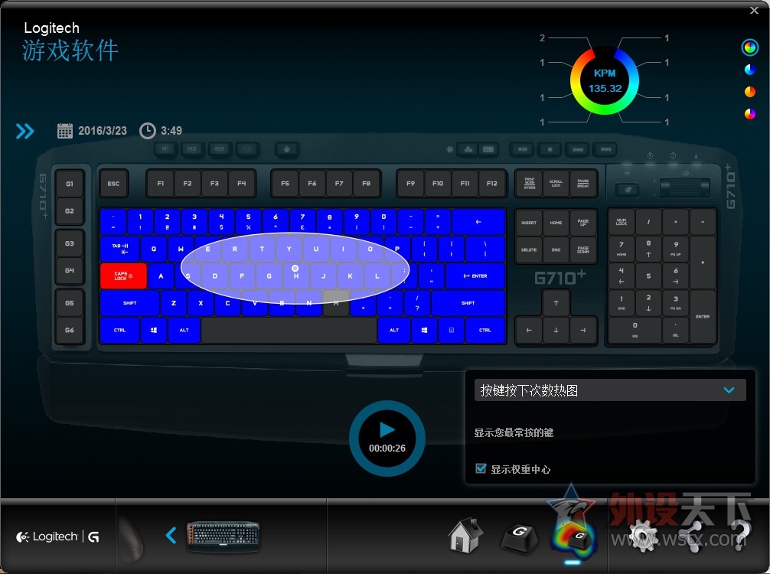Select the G-key customization icon
Image resolution: width=770 pixels, height=574 pixels.
click(x=519, y=536)
